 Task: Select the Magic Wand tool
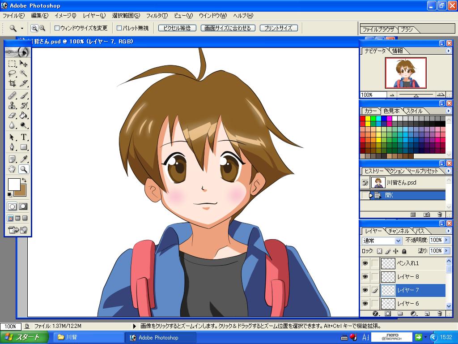pyautogui.click(x=23, y=73)
